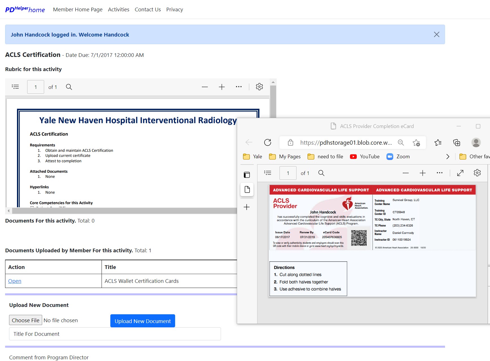Zoom out rubric PDF
This screenshot has height=361, width=490.
205,87
